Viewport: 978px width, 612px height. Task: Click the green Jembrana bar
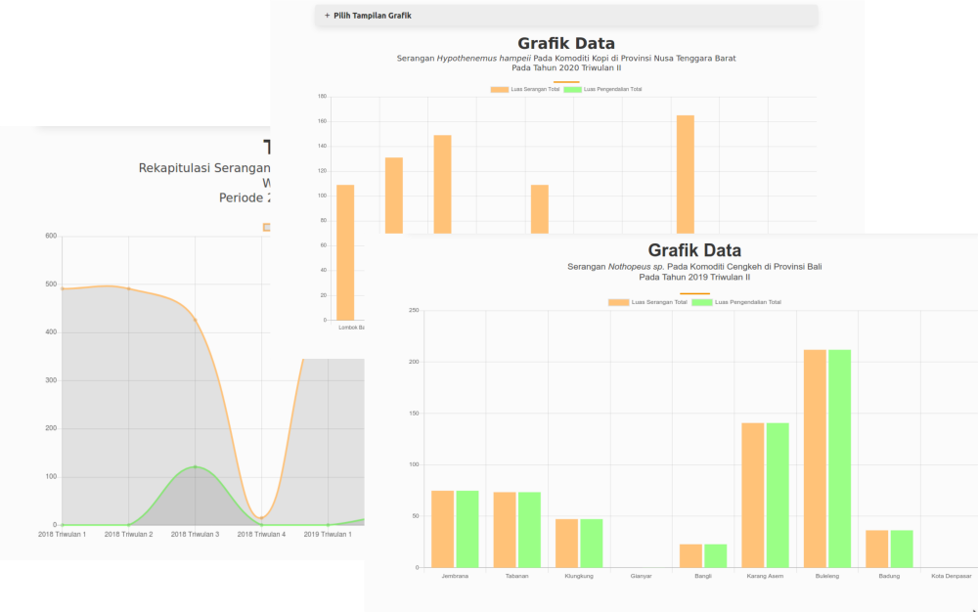pyautogui.click(x=467, y=528)
